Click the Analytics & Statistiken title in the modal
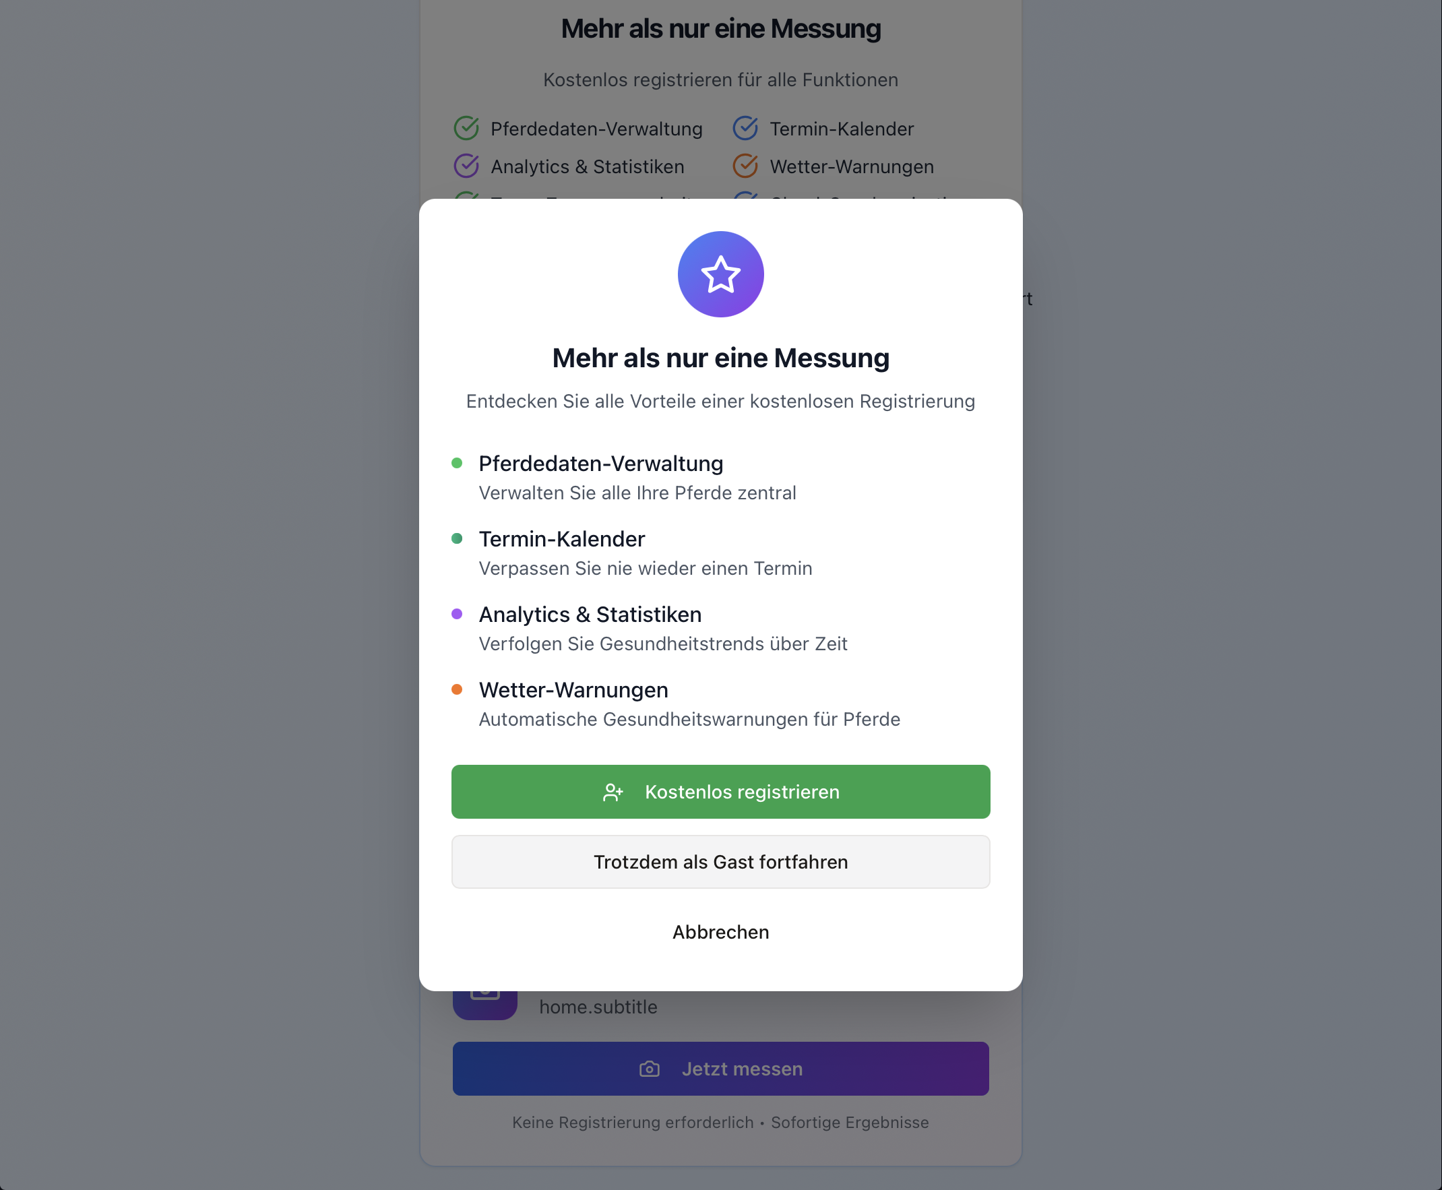 point(590,615)
